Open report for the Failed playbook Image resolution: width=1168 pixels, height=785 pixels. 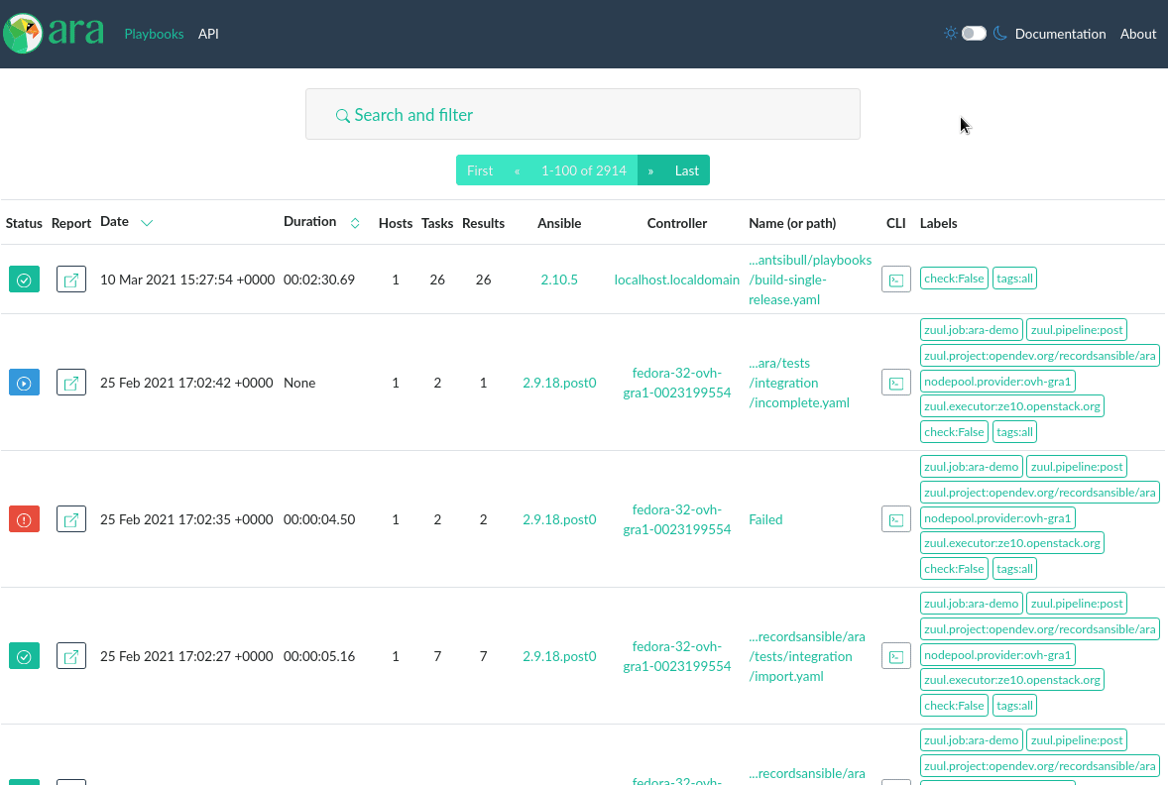pyautogui.click(x=71, y=519)
